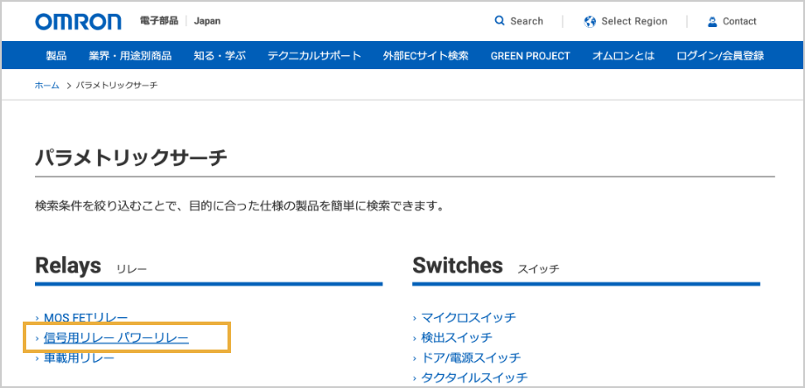Click the OMRON logo

point(80,21)
